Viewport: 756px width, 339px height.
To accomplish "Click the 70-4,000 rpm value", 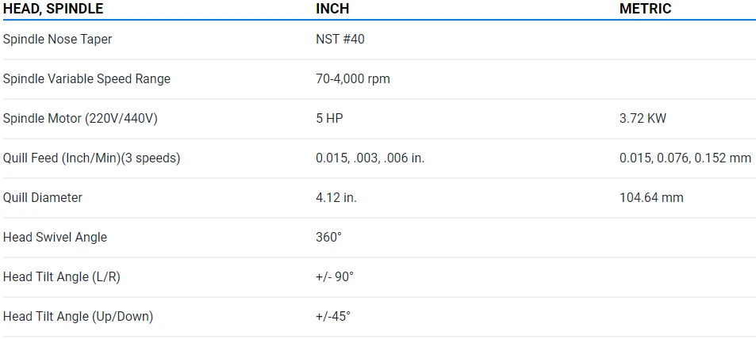I will [353, 78].
